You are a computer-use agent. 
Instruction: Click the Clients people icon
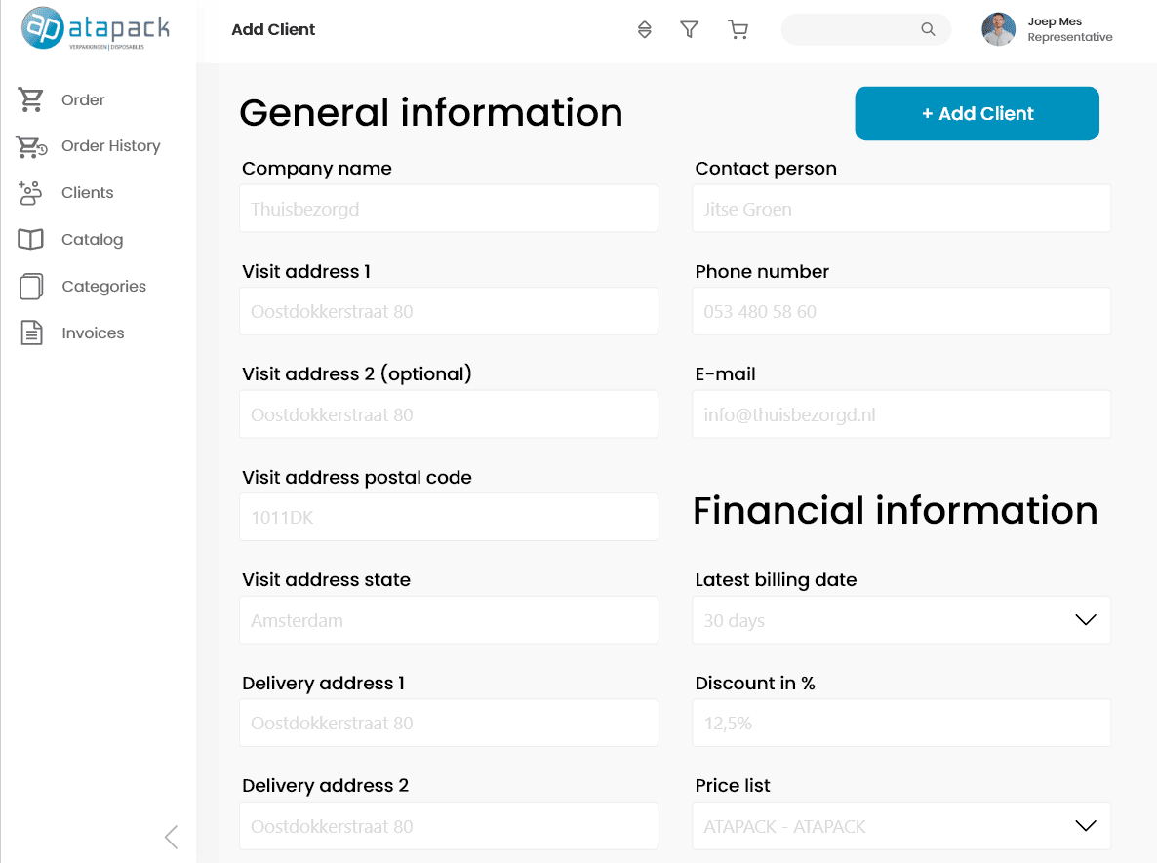pyautogui.click(x=31, y=193)
